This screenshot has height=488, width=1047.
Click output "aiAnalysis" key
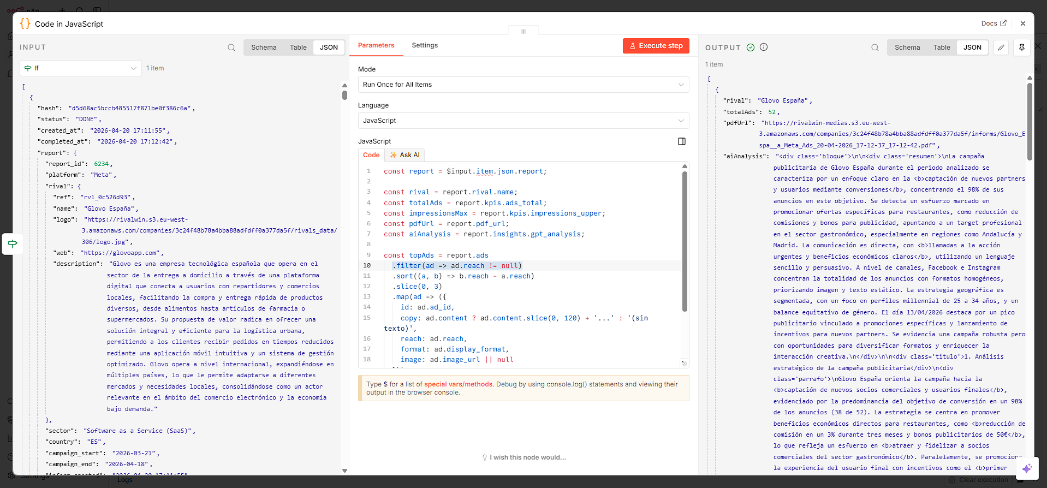tap(746, 156)
